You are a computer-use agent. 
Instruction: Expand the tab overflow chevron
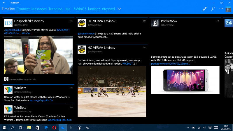(119, 9)
